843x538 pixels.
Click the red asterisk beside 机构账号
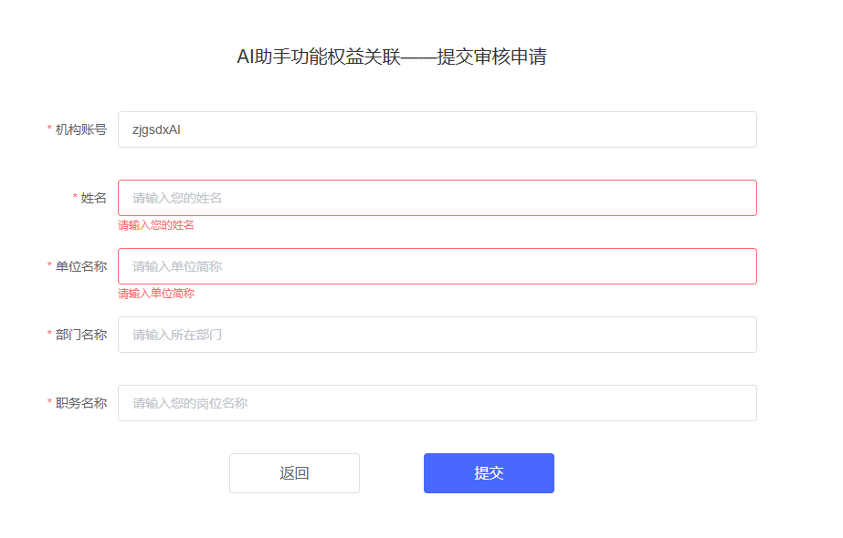click(49, 129)
